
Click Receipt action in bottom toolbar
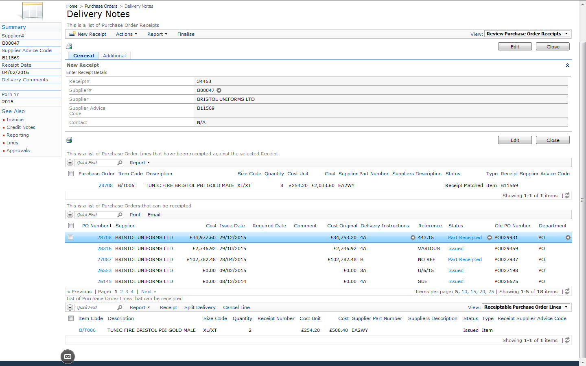pos(168,307)
